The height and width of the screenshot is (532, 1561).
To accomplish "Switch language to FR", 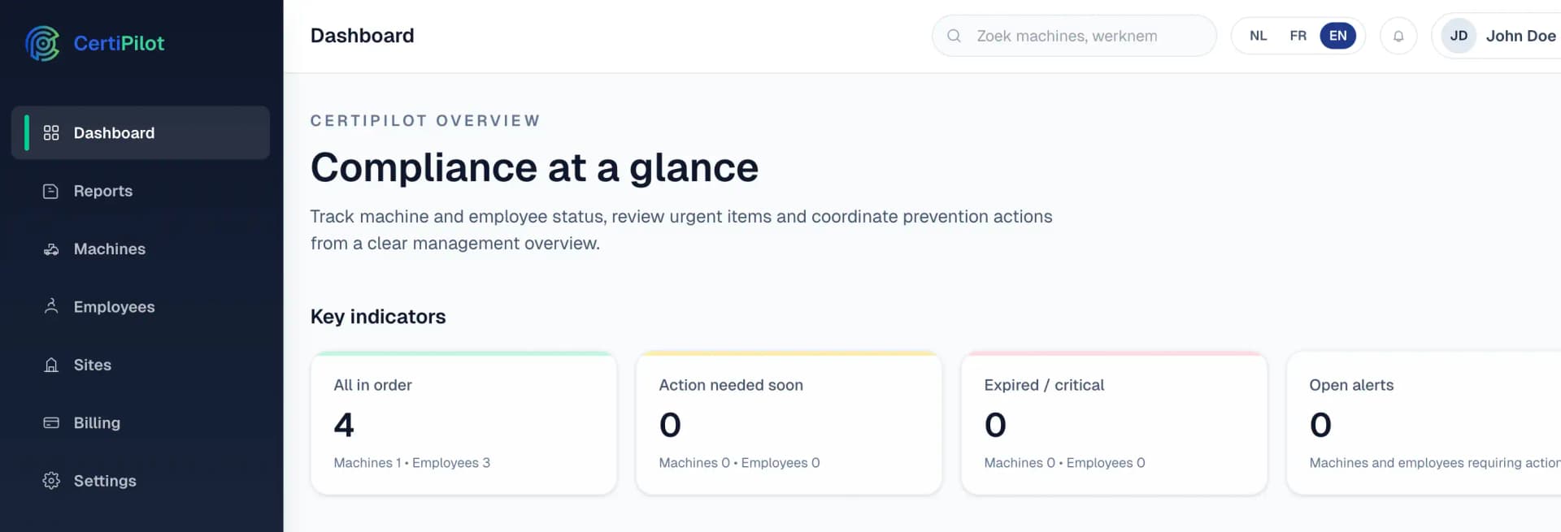I will [x=1298, y=36].
